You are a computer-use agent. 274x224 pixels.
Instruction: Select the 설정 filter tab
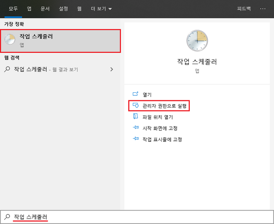[63, 8]
